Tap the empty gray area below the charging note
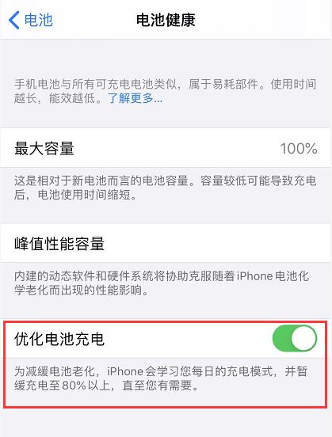Viewport: 332px width, 437px height. (166, 422)
